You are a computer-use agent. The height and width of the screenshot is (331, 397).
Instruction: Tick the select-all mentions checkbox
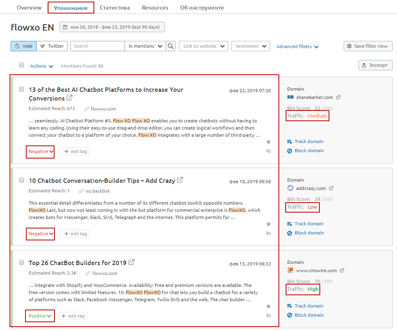point(21,65)
